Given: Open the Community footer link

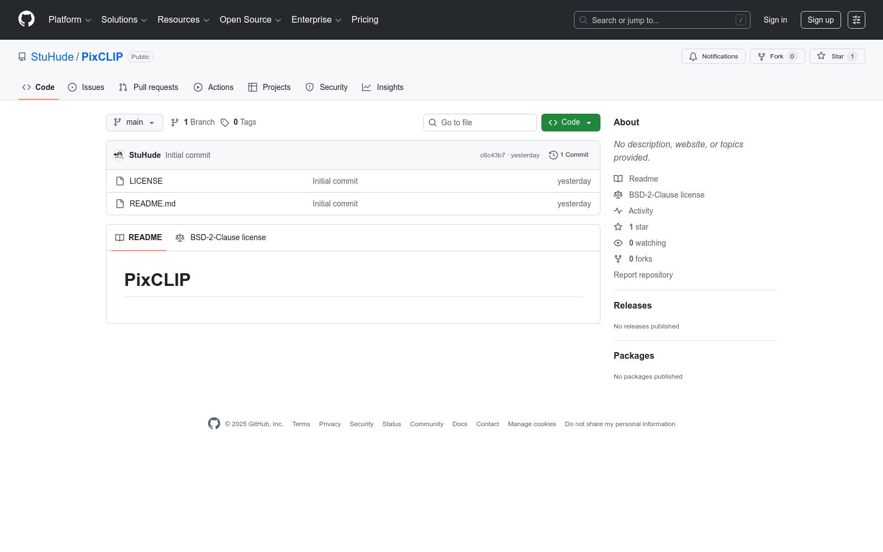Looking at the screenshot, I should (x=427, y=424).
